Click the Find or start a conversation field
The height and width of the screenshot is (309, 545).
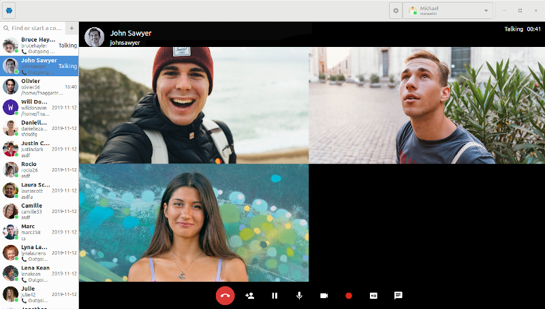coord(33,28)
